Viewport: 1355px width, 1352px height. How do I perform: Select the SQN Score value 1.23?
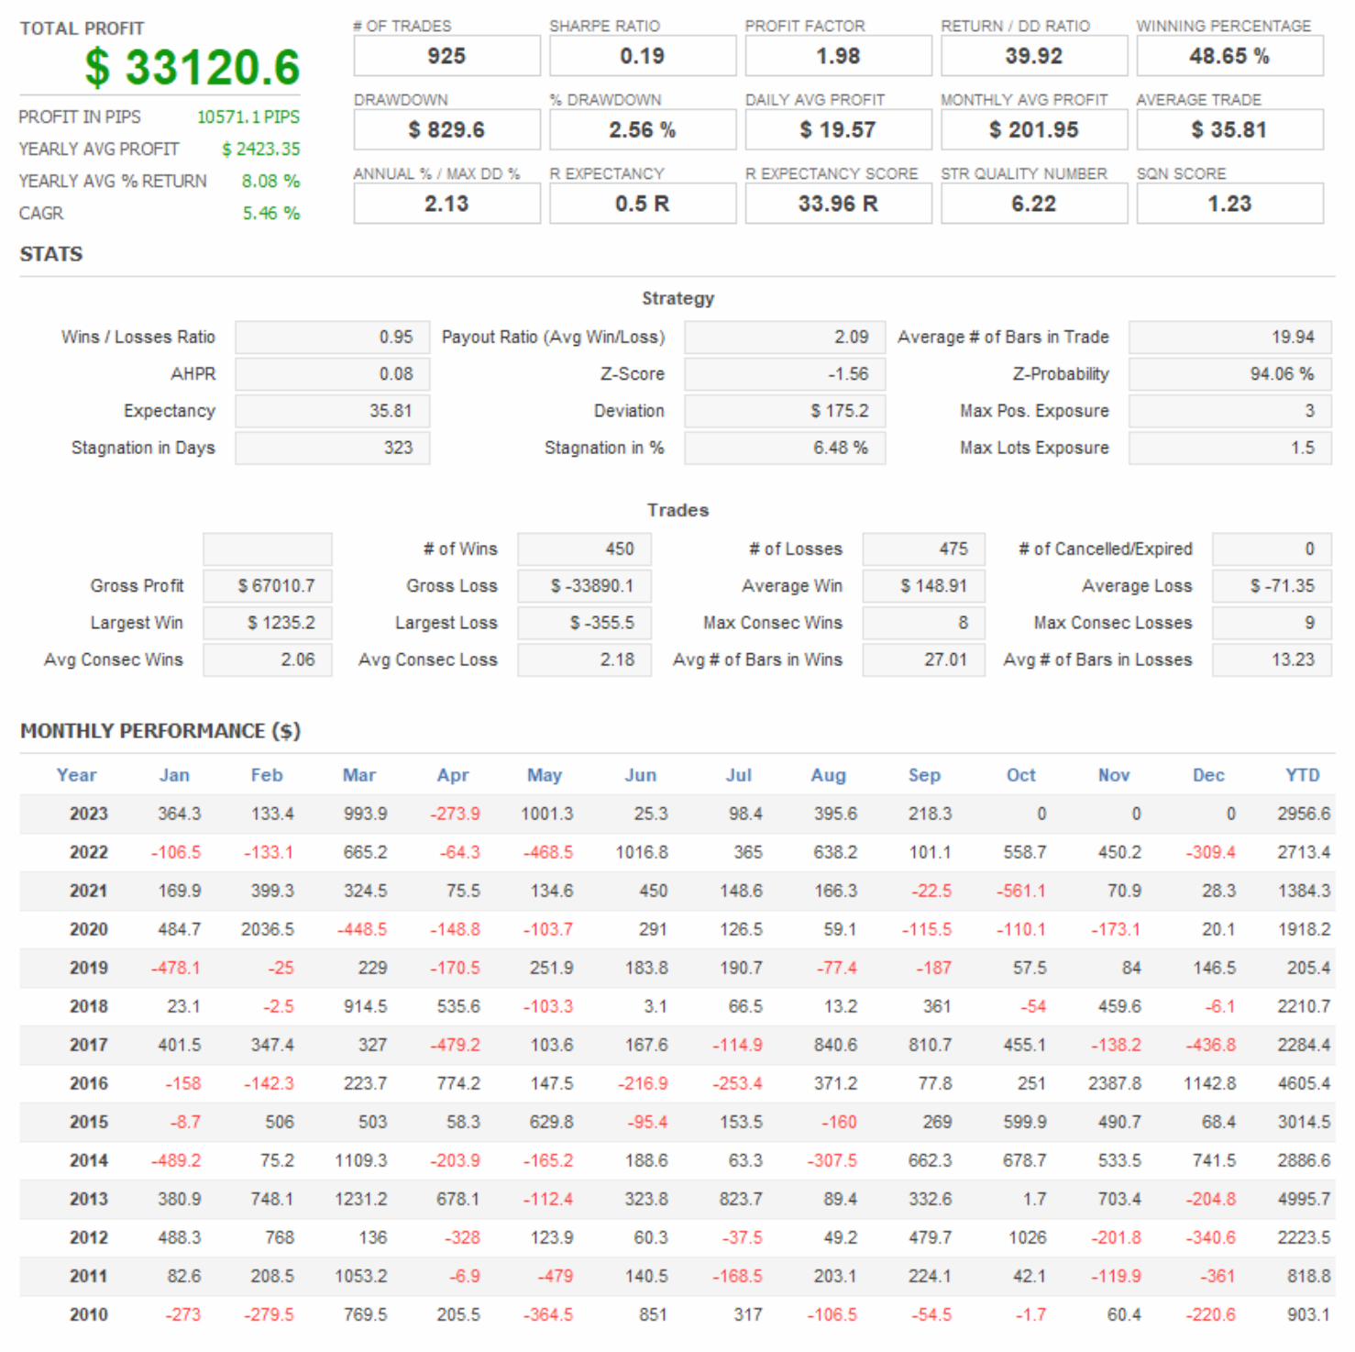click(x=1229, y=204)
